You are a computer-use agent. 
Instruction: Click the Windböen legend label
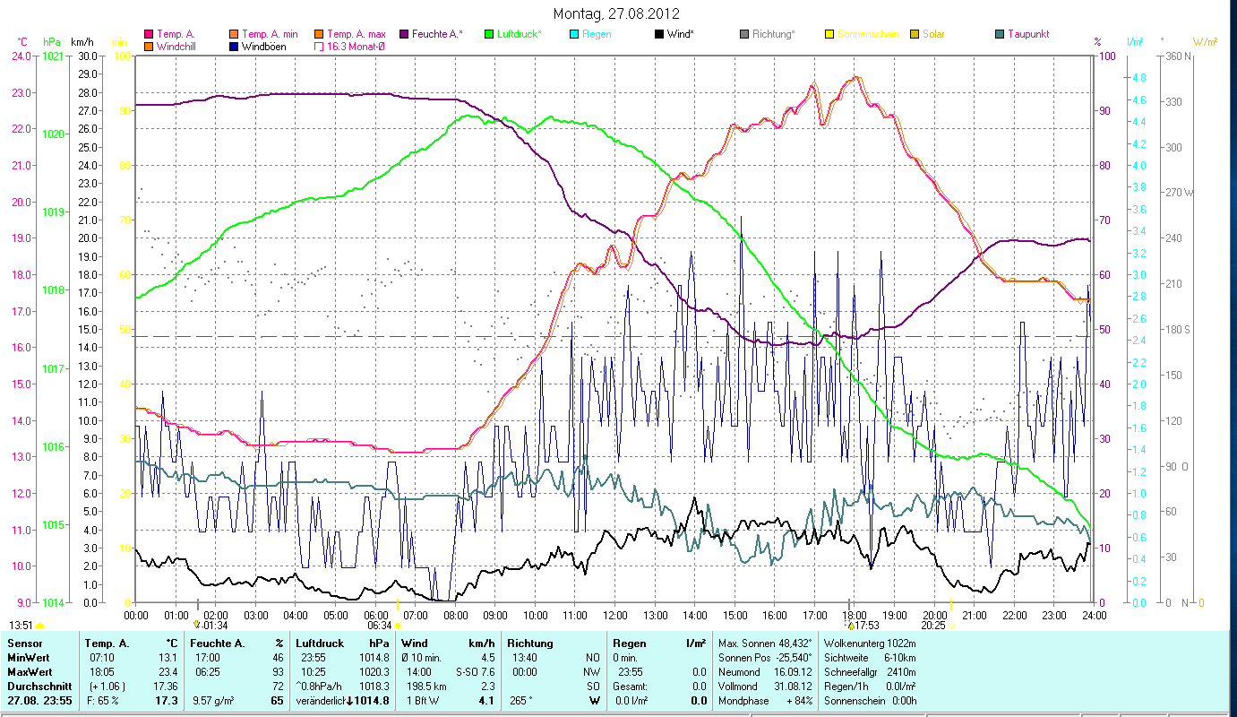264,46
